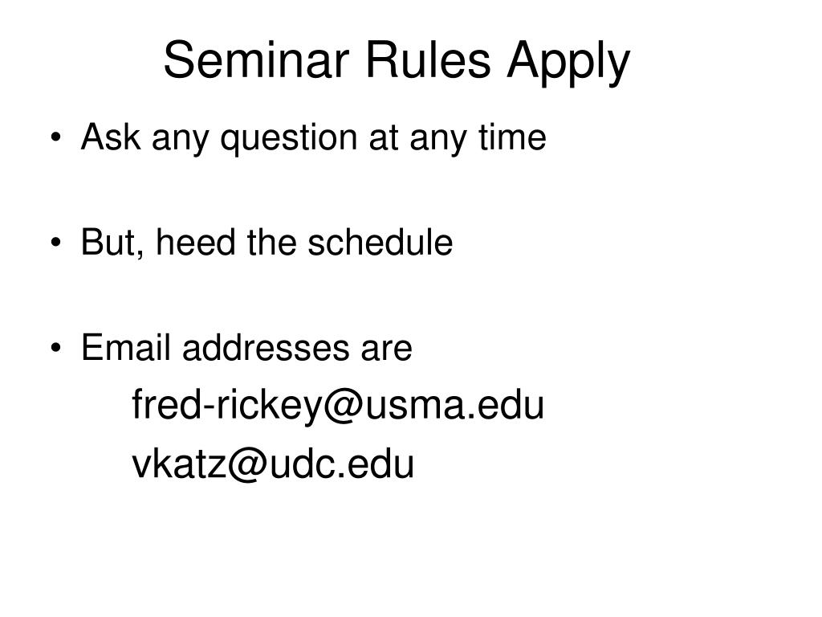Select the word "Rules" in the title
Viewport: 822px width, 617px height.
[x=428, y=59]
